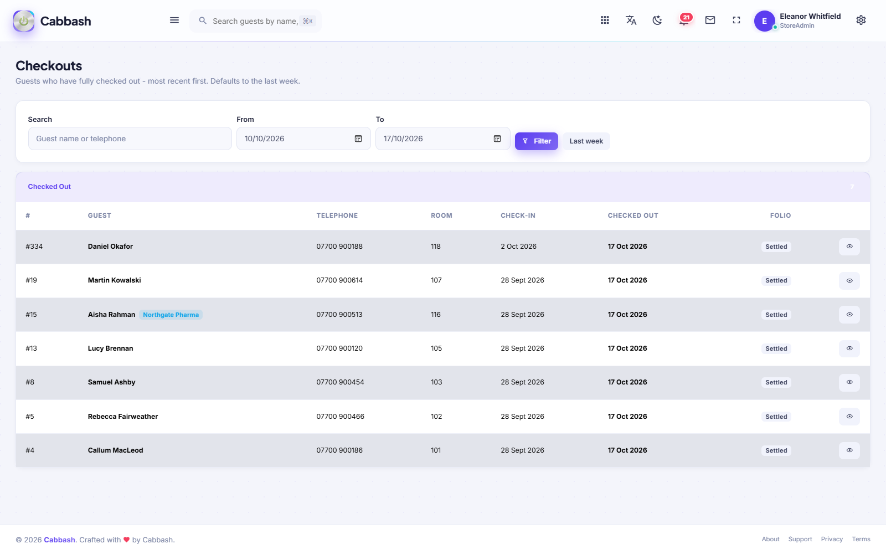Click the Northgate Pharma tag
886x554 pixels.
coord(171,315)
